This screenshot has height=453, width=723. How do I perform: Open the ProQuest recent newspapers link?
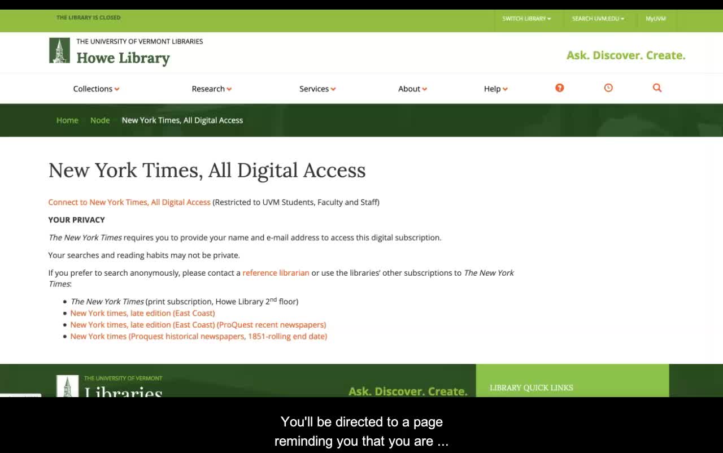tap(198, 325)
